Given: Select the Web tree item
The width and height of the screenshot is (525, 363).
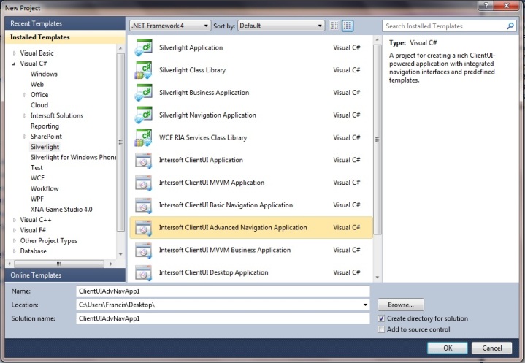Looking at the screenshot, I should [37, 85].
